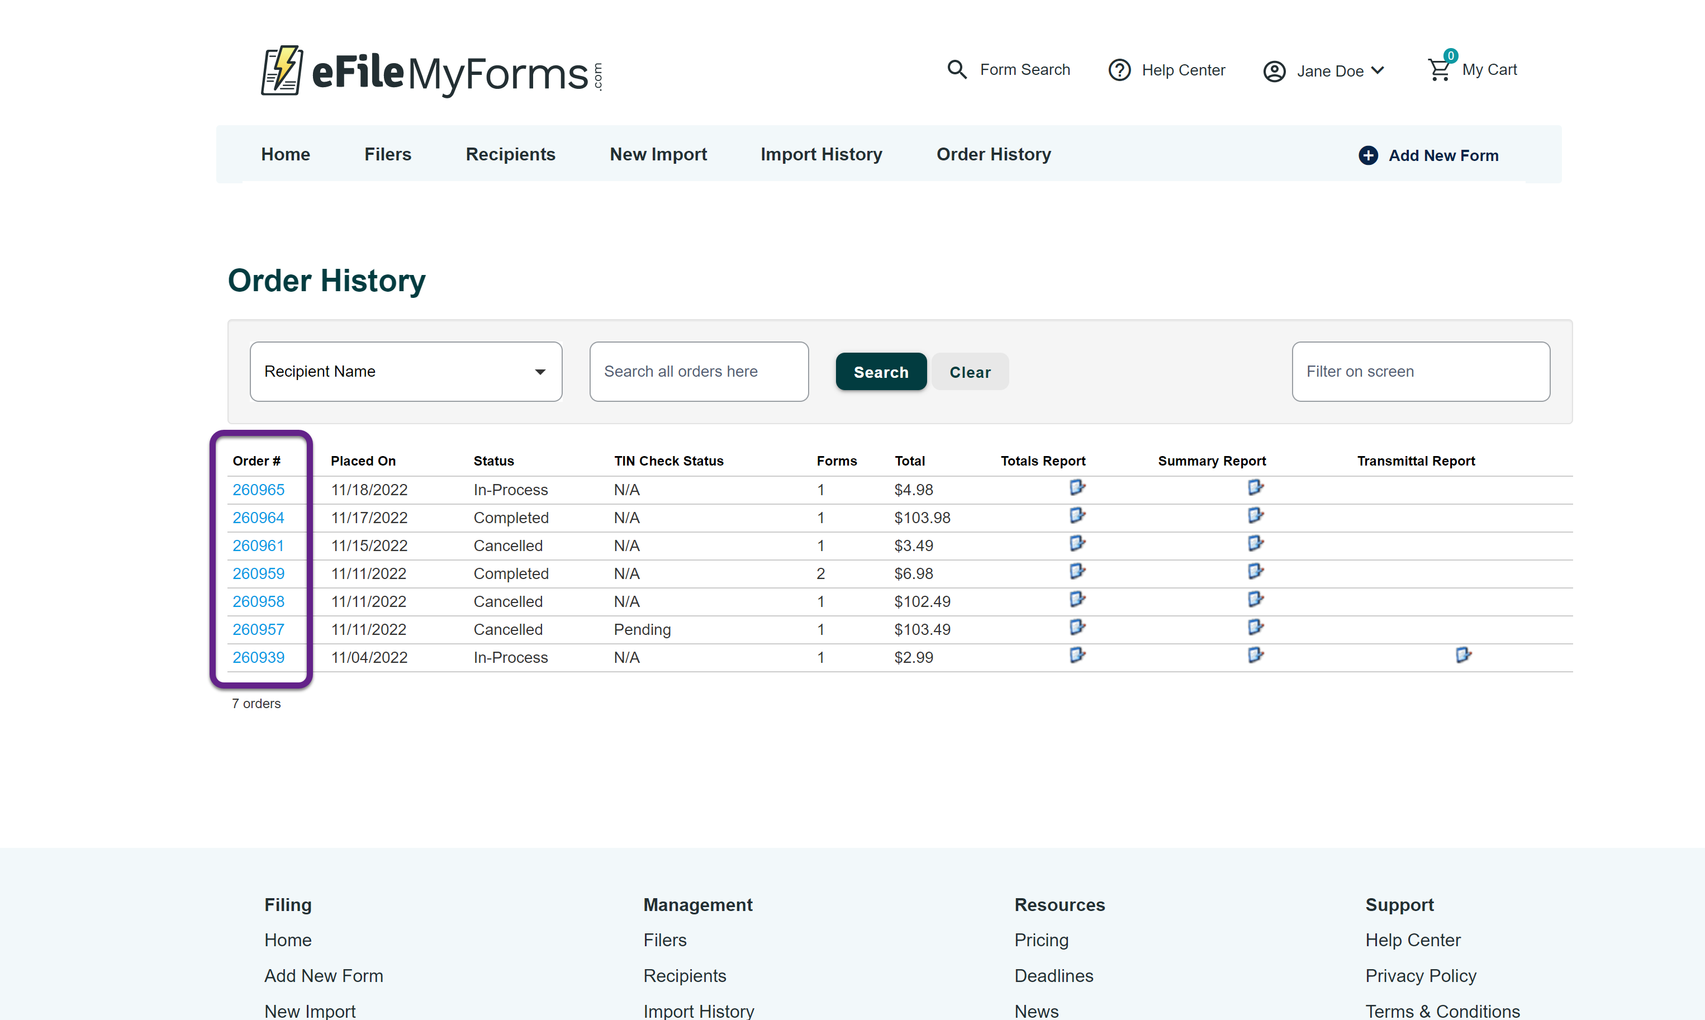
Task: Click the plus icon beside Add New Form
Action: pyautogui.click(x=1367, y=155)
